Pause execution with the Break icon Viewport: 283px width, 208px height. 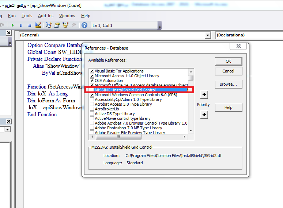[x=21, y=25]
